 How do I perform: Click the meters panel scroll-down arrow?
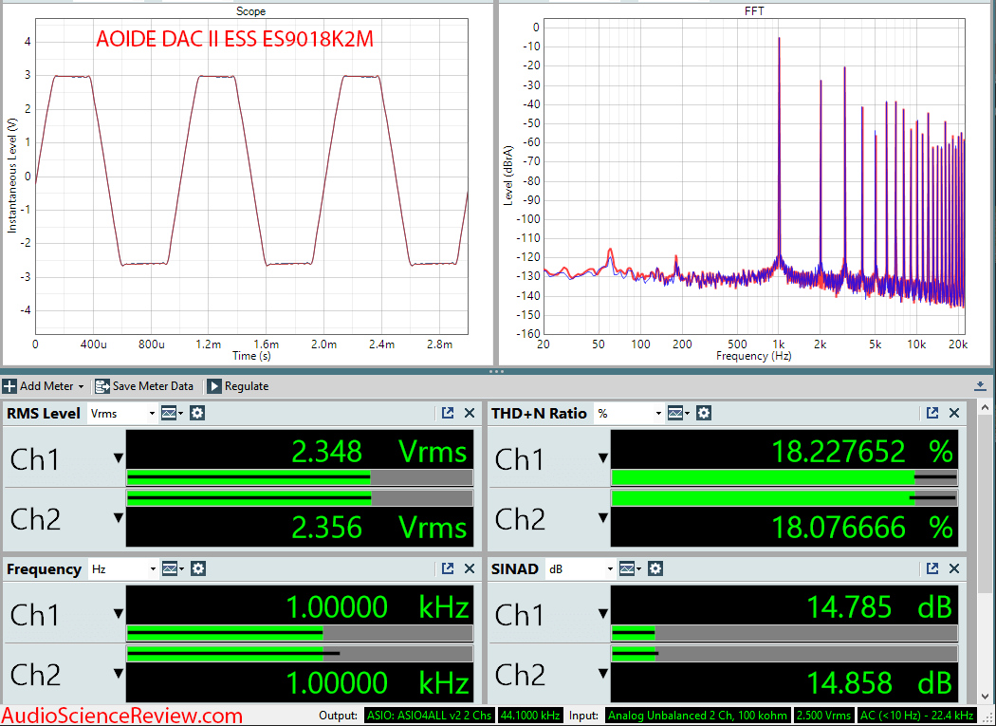coord(985,697)
